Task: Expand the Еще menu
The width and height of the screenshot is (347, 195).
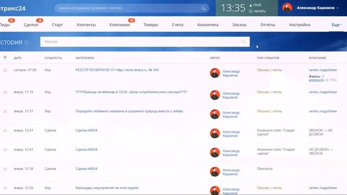Action: tap(337, 25)
